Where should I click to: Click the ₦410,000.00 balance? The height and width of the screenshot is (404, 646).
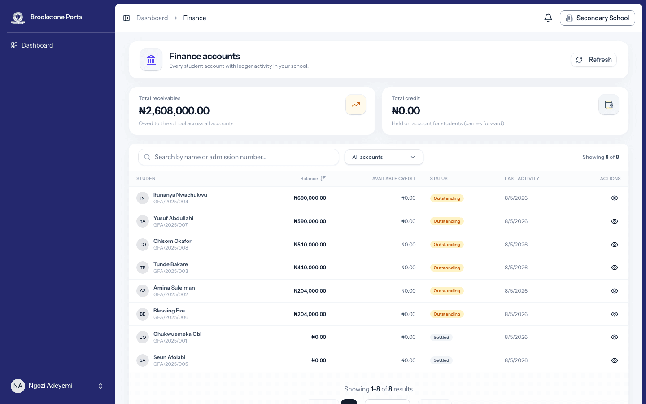[310, 268]
